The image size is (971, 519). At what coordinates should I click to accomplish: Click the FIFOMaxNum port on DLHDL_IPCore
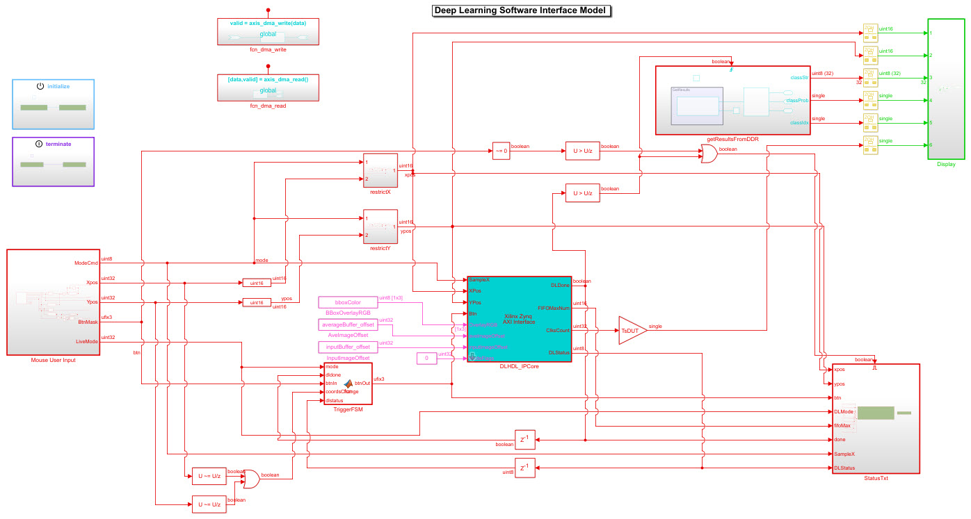(554, 308)
